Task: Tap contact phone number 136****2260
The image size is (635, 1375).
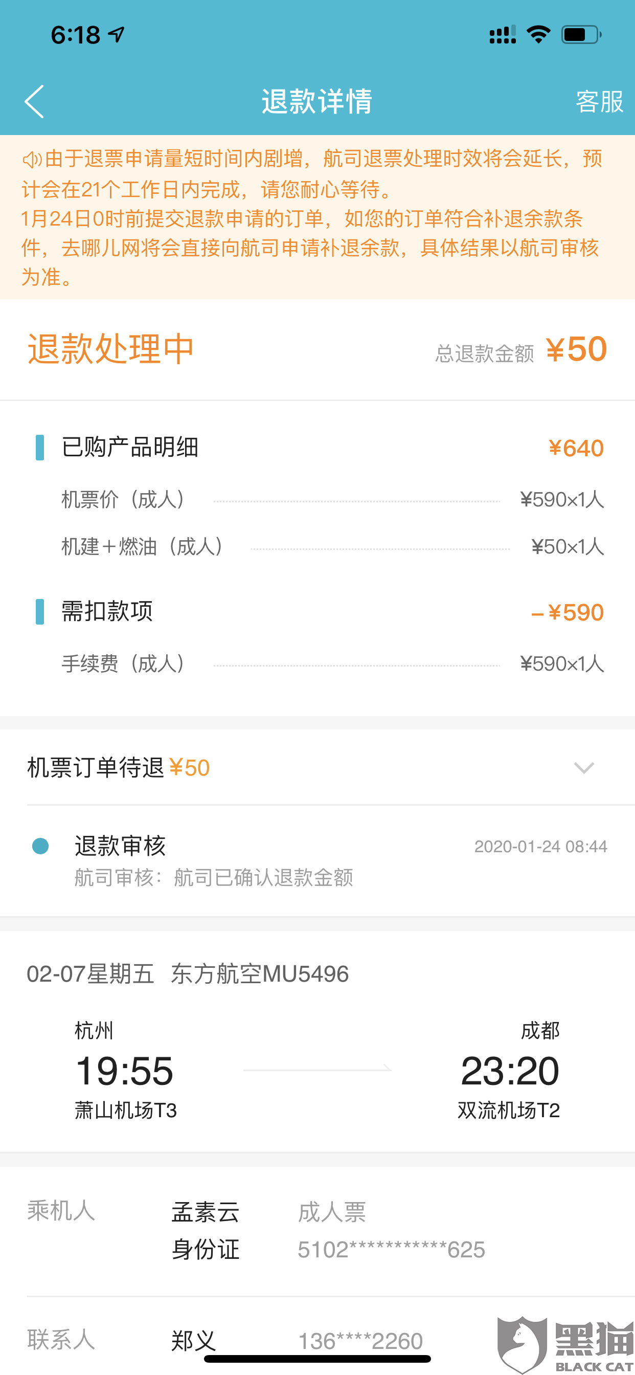Action: pos(360,1340)
